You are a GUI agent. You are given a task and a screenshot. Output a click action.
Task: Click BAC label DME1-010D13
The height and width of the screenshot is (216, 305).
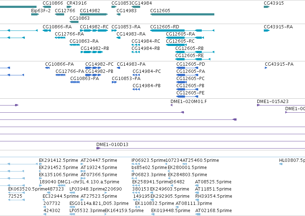coord(112,145)
